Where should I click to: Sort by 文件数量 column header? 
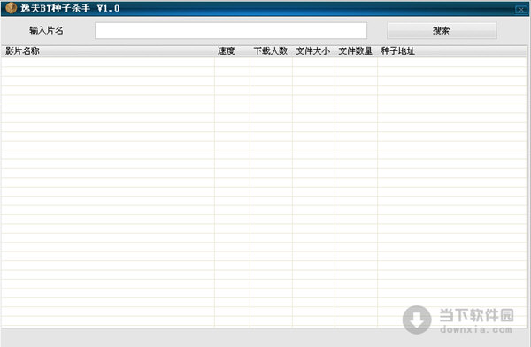[357, 50]
